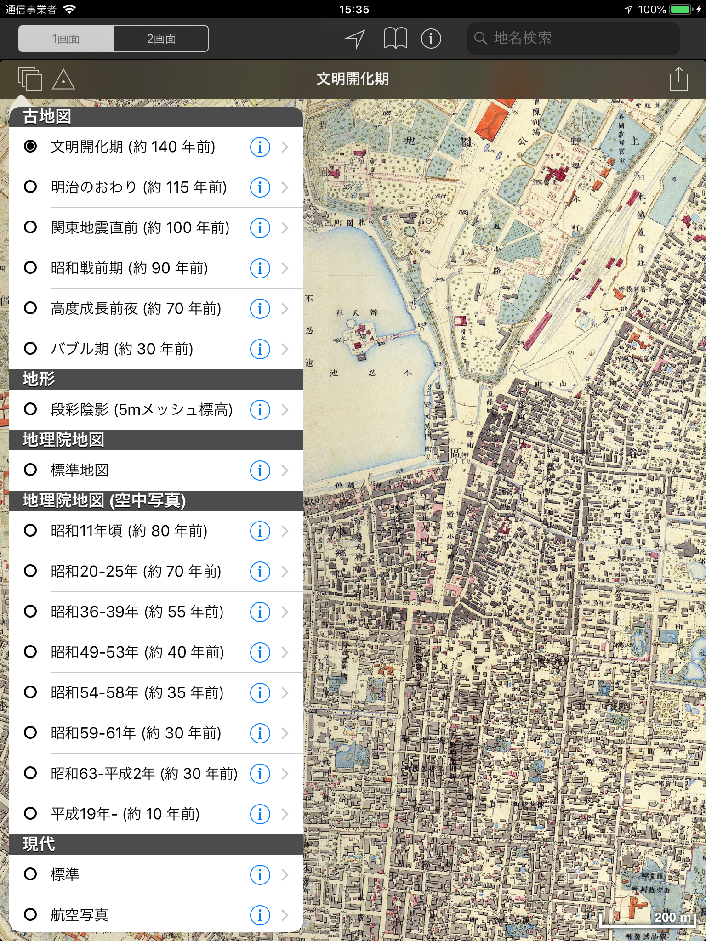The image size is (706, 941).
Task: Open the app info circle icon
Action: pyautogui.click(x=431, y=39)
